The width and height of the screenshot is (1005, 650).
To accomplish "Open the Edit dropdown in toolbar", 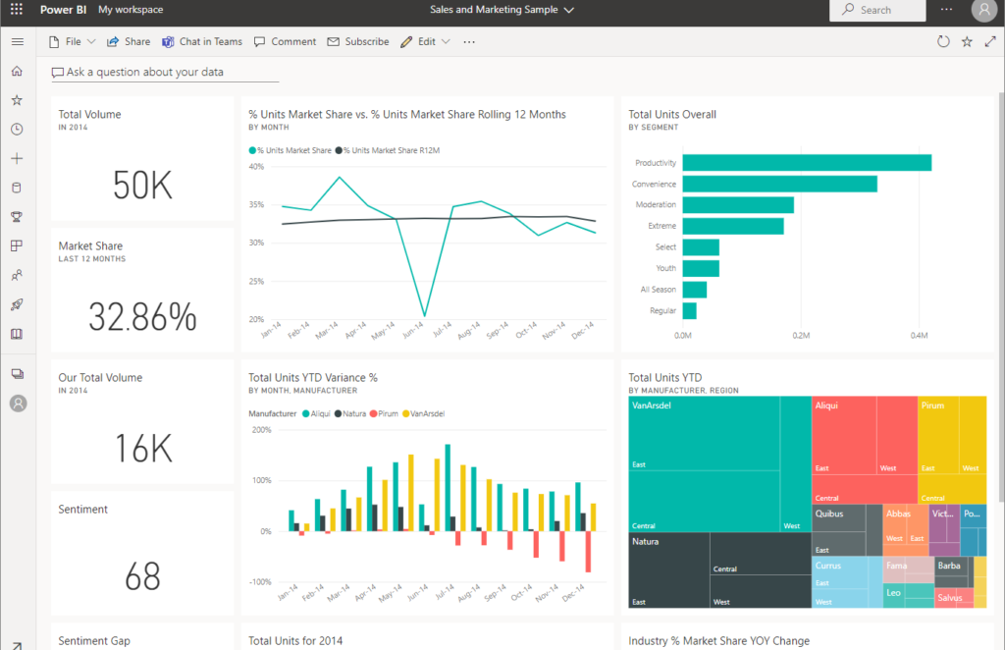I will pos(426,42).
